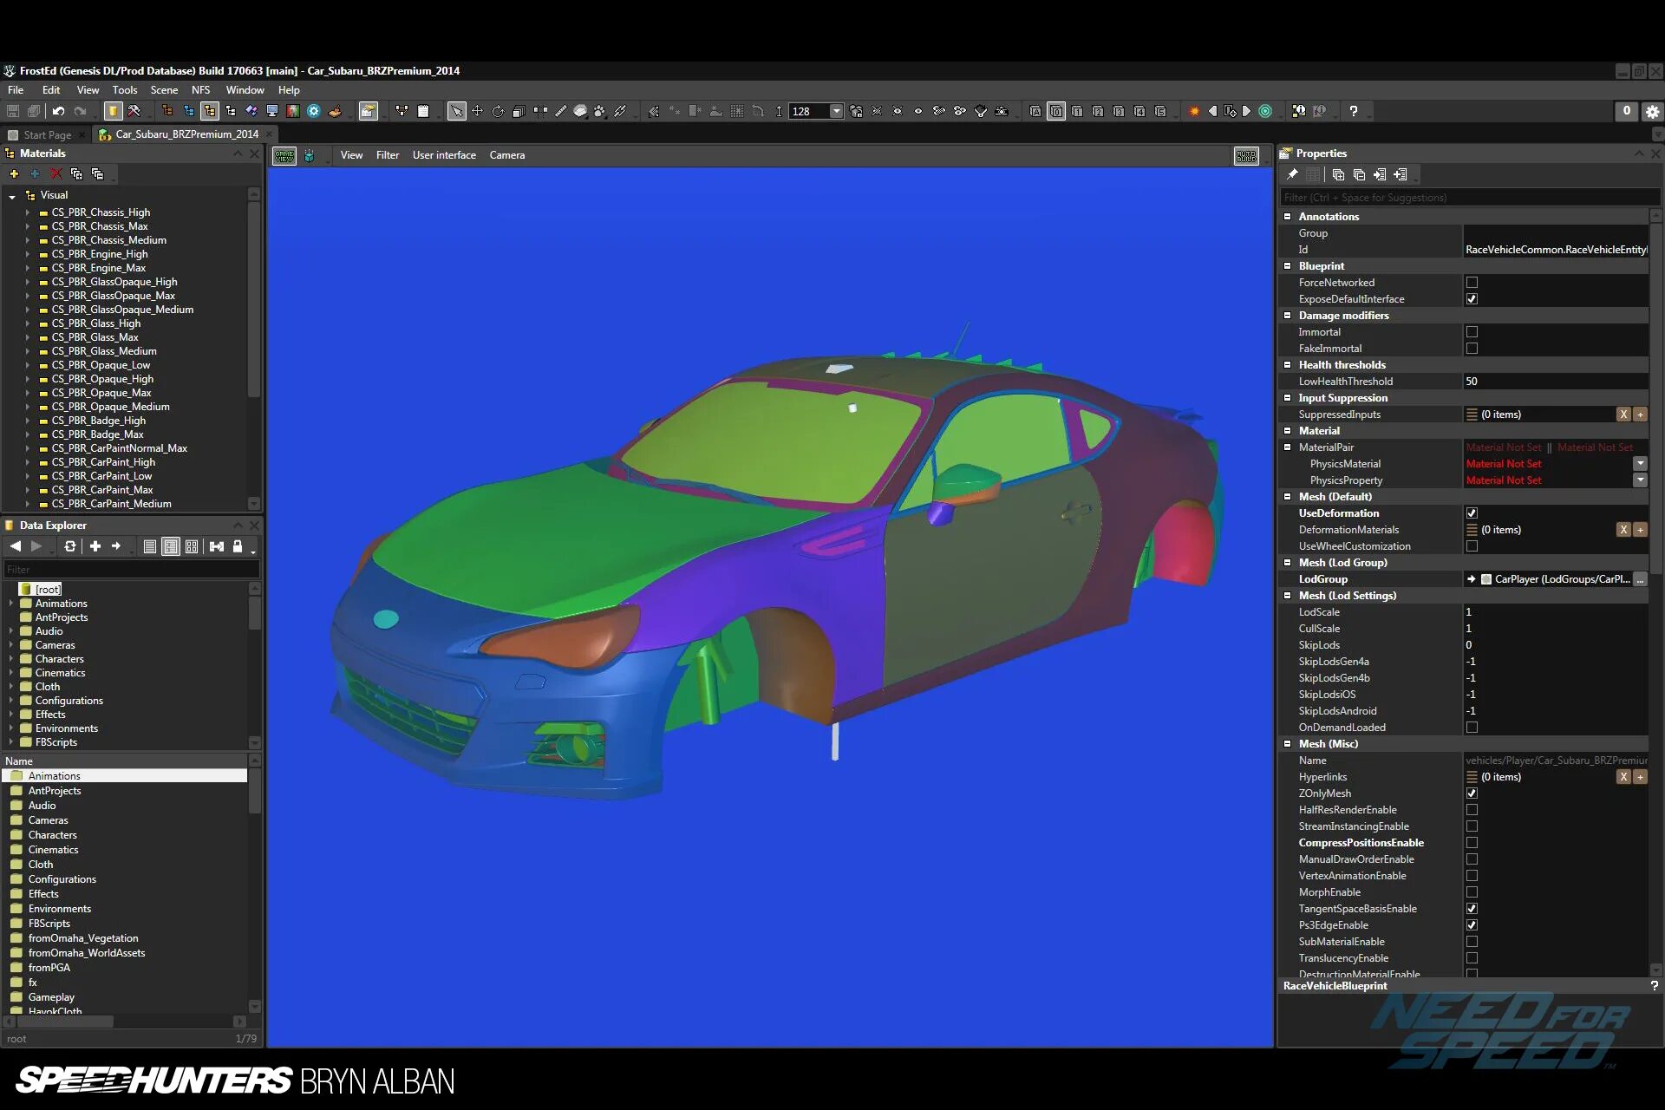Toggle TangentSpaceBasisEnable checkbox
The image size is (1665, 1110).
1473,908
